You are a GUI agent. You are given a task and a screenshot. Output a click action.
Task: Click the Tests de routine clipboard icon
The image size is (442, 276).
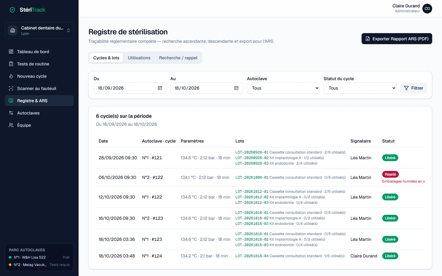pos(11,64)
